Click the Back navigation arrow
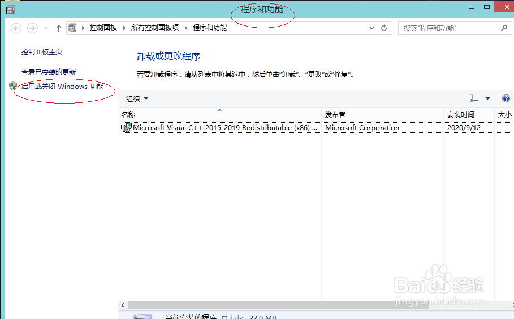The image size is (514, 319). [16, 28]
